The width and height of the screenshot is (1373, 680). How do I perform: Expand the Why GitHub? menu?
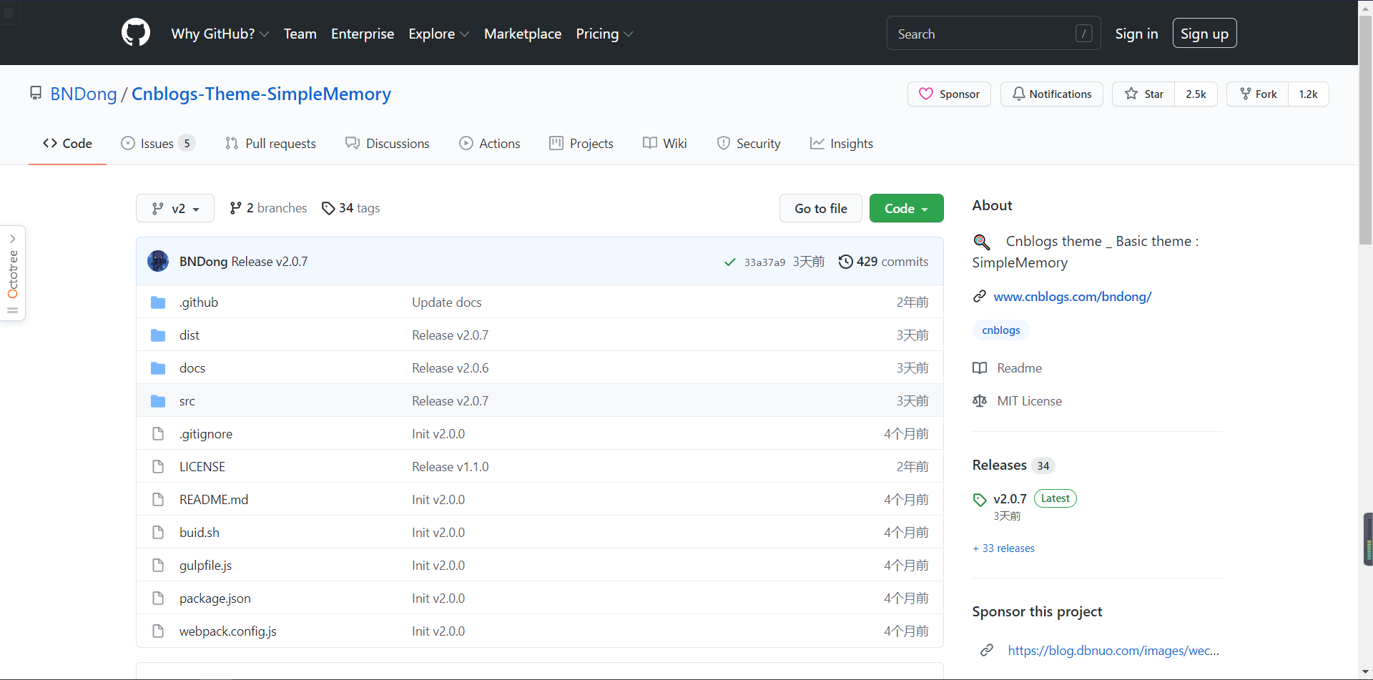click(x=220, y=34)
